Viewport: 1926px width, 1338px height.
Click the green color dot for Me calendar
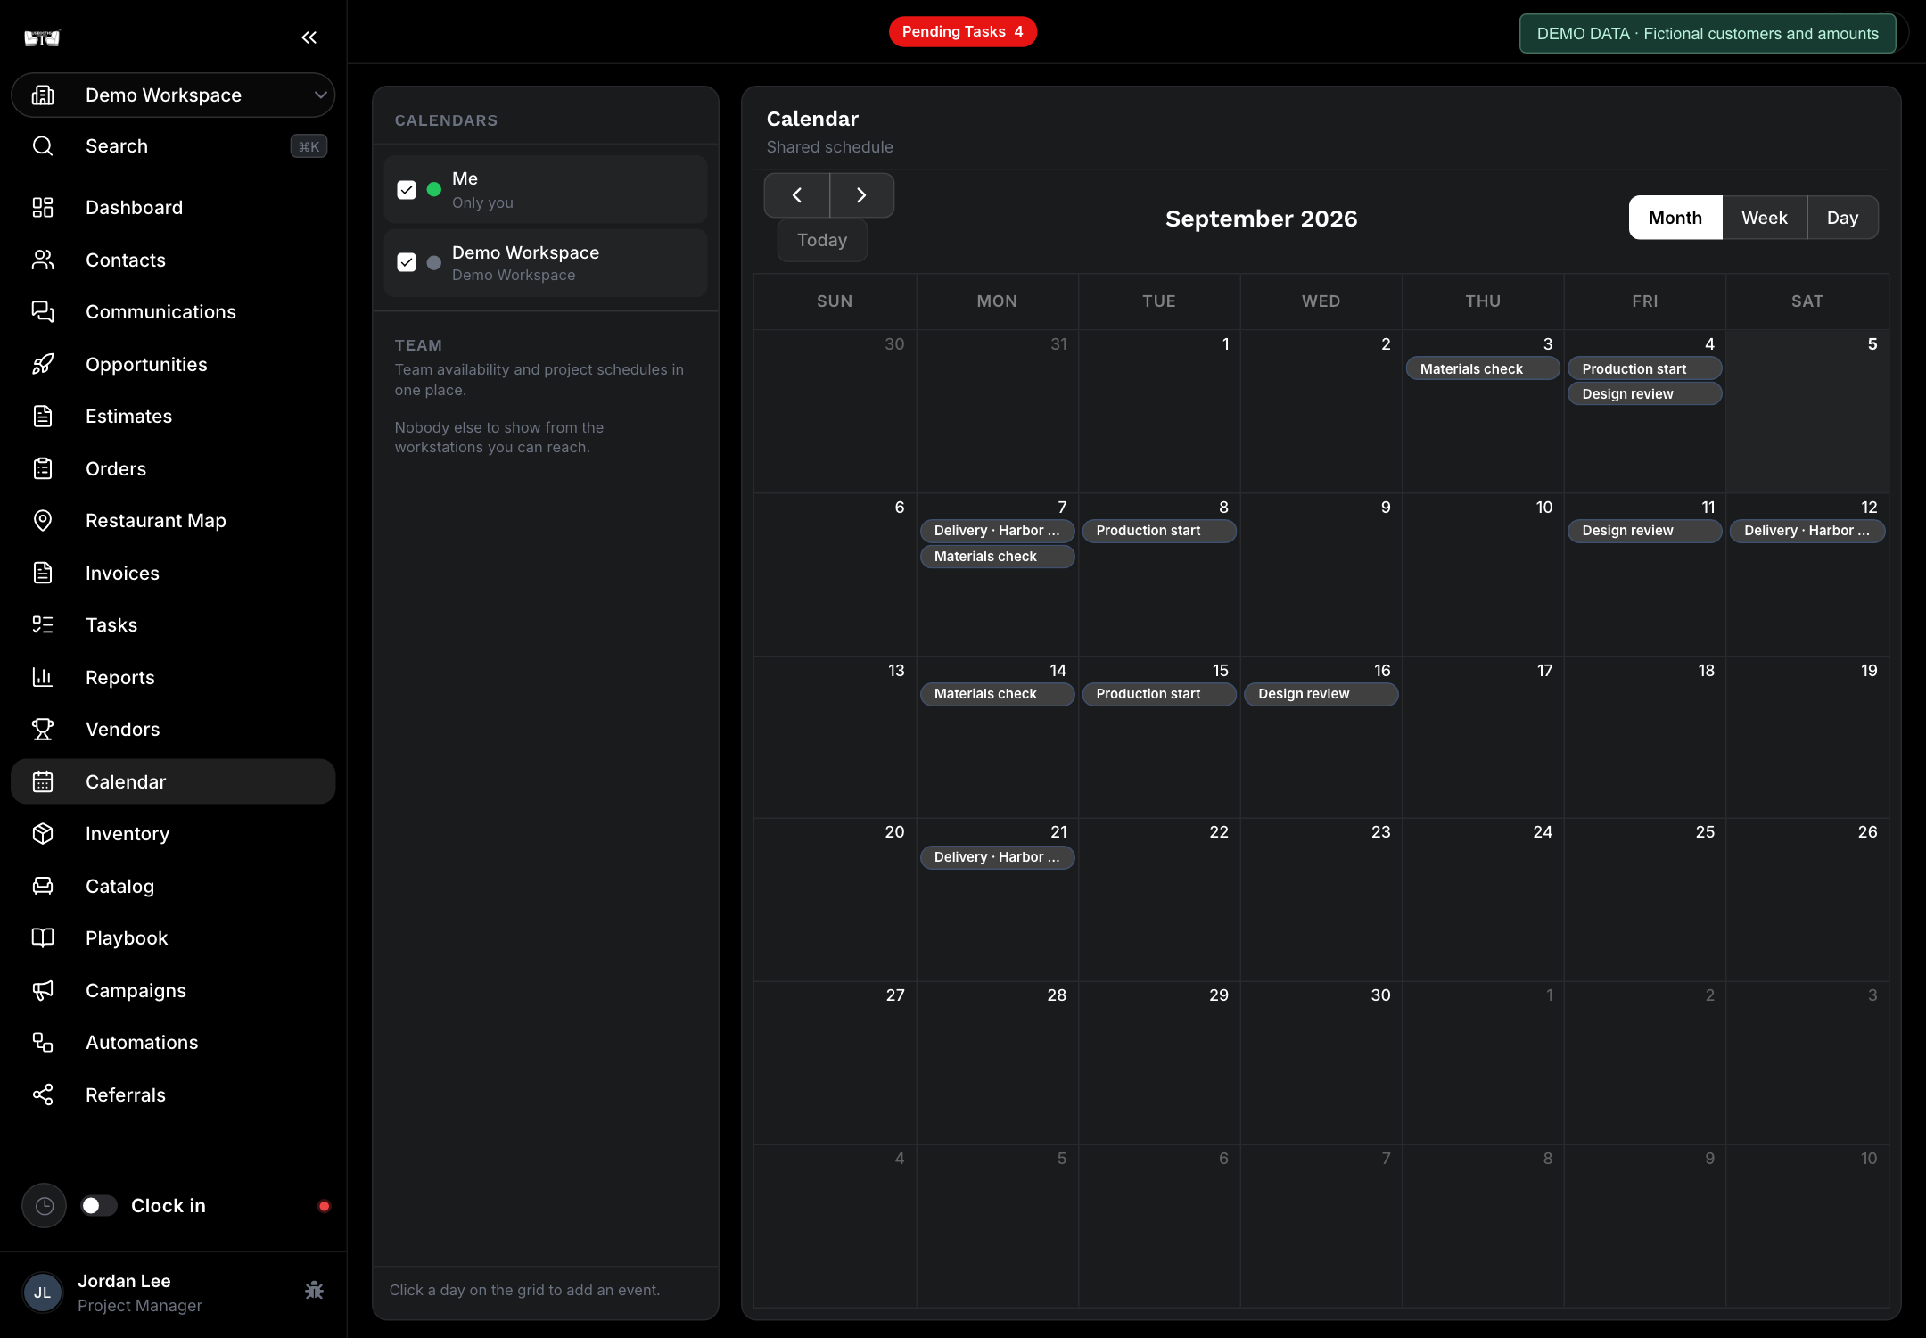(434, 190)
